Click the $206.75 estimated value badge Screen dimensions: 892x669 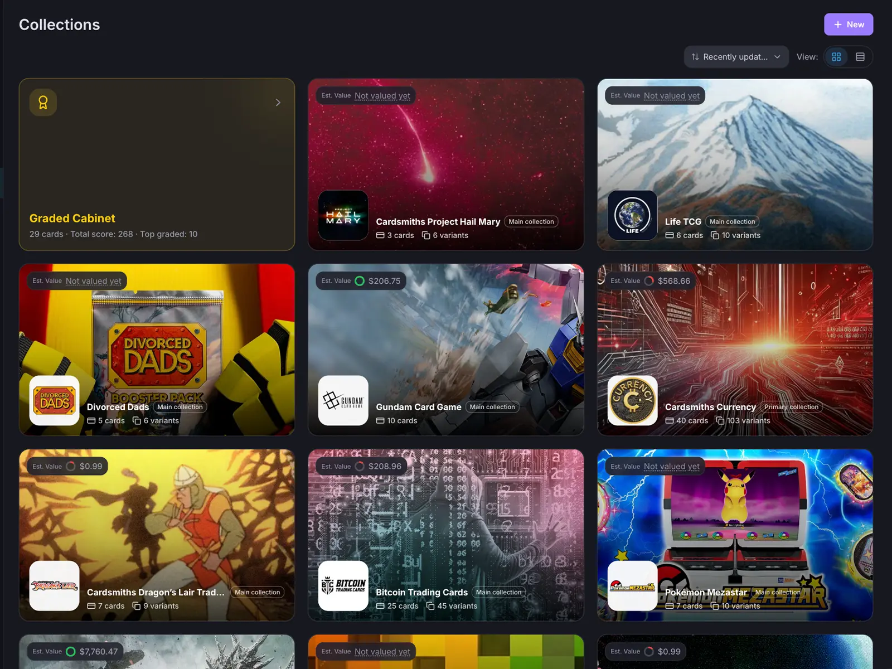(x=361, y=281)
